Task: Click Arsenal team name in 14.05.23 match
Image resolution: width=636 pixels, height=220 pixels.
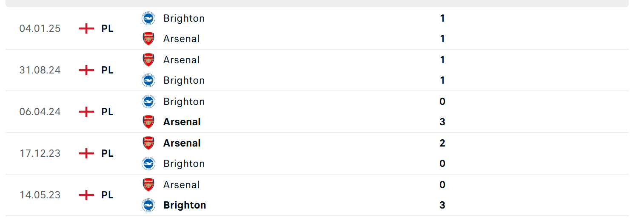Action: (x=181, y=185)
